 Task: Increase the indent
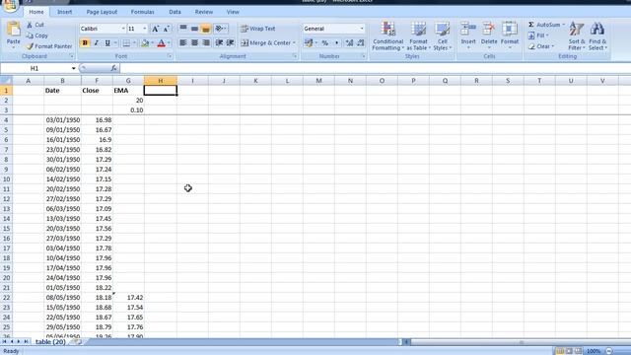pos(230,43)
